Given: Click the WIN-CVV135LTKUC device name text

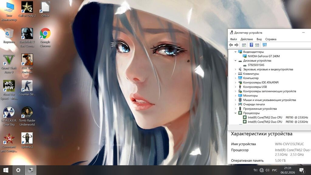Looking at the screenshot, I should (289, 144).
